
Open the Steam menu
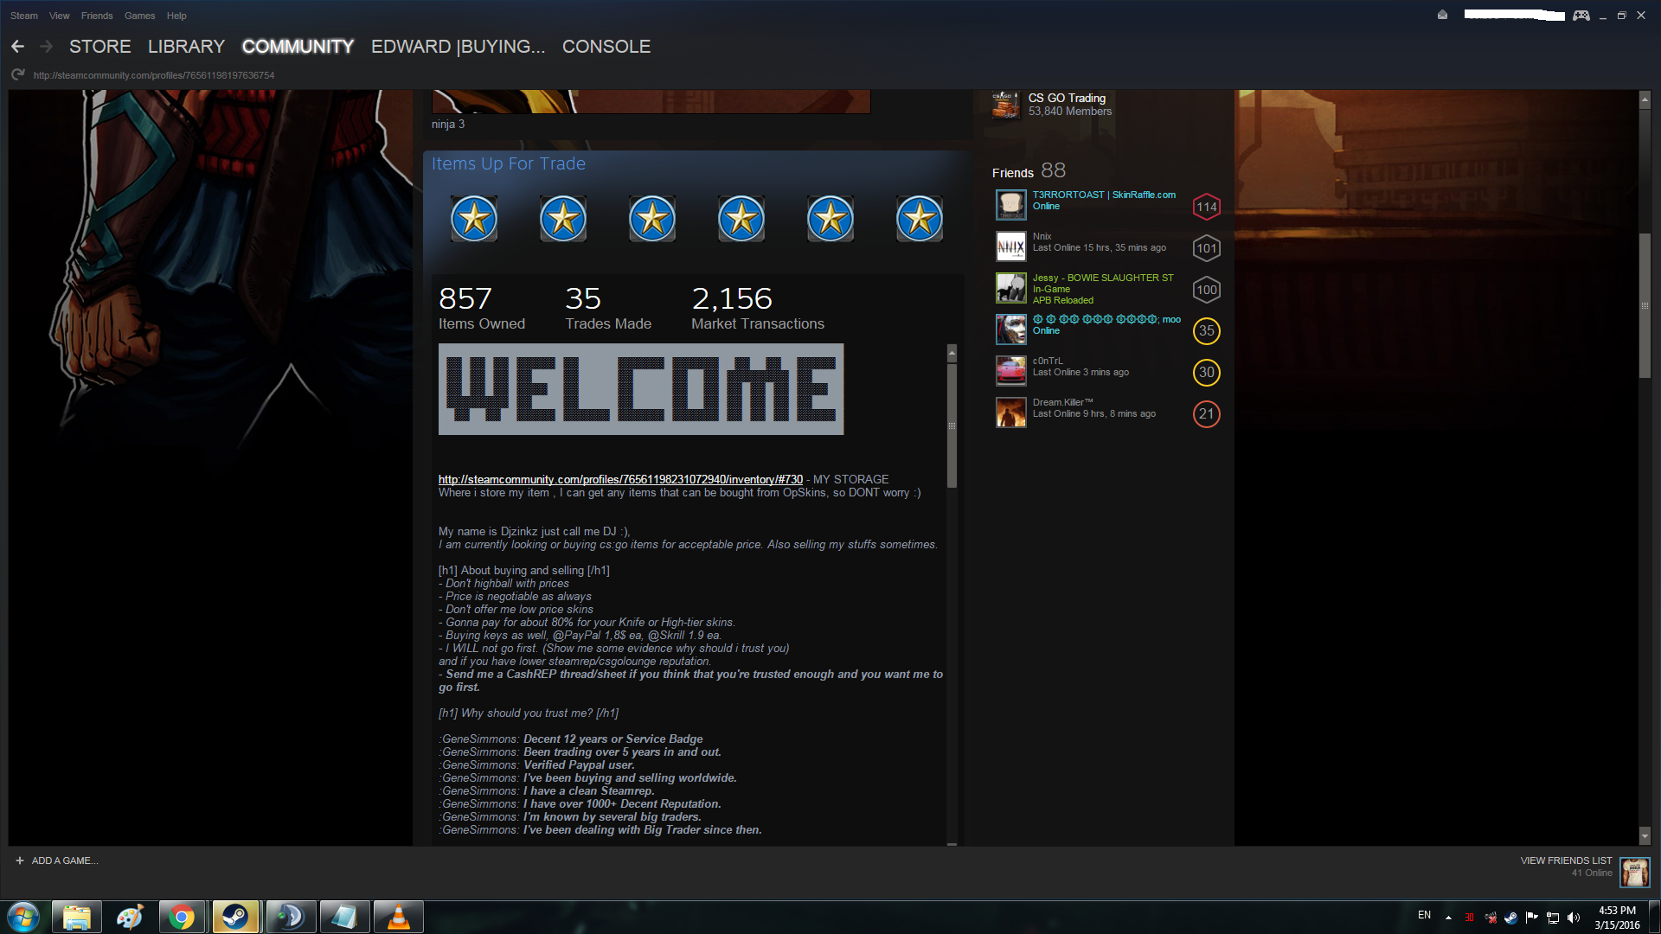[24, 16]
